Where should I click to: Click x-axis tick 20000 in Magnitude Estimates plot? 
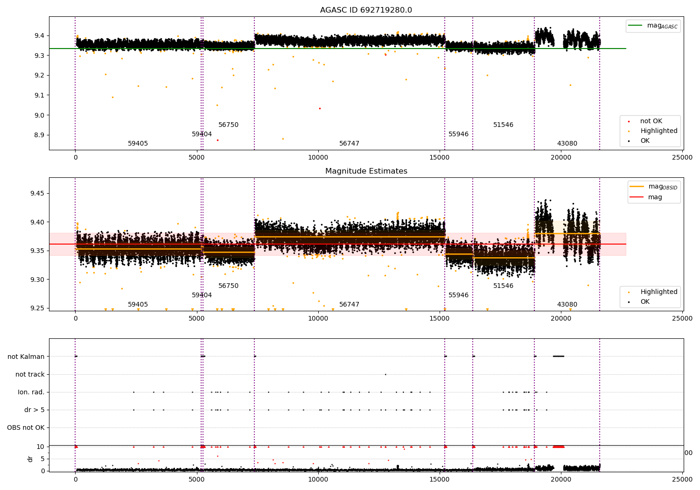tap(561, 319)
